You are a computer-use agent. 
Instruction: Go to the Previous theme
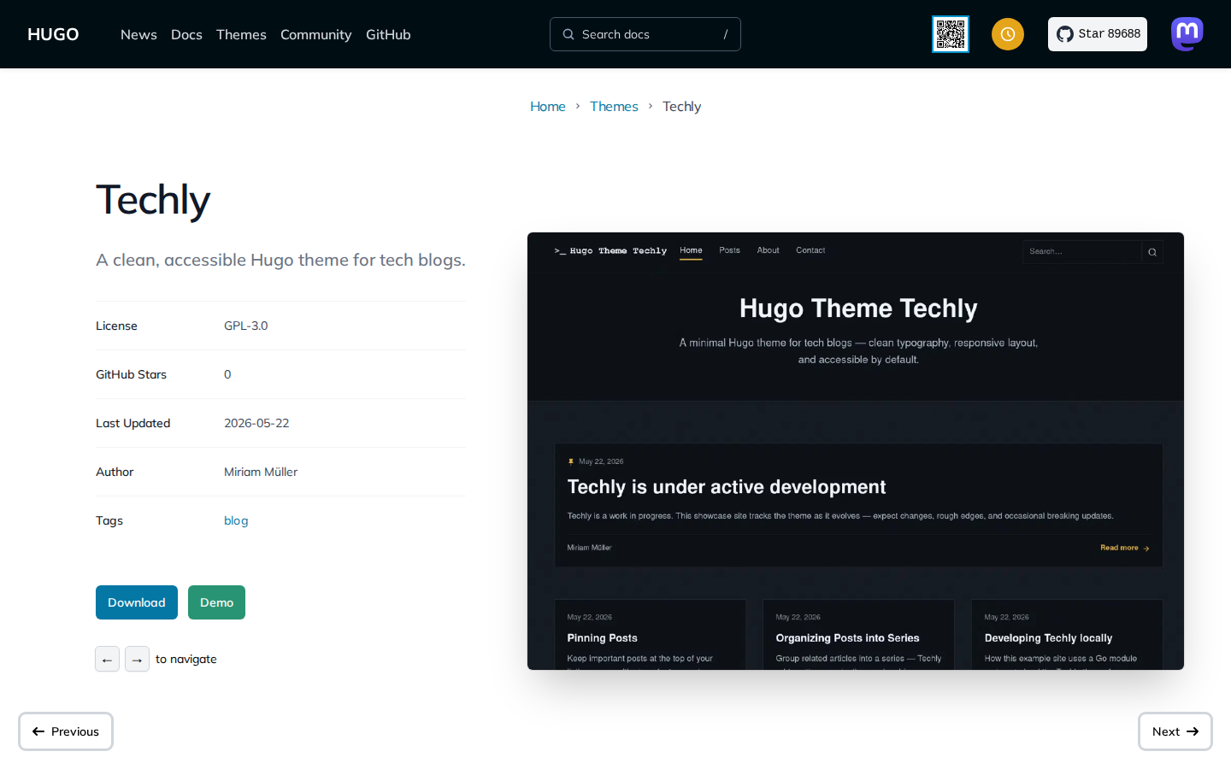click(66, 731)
